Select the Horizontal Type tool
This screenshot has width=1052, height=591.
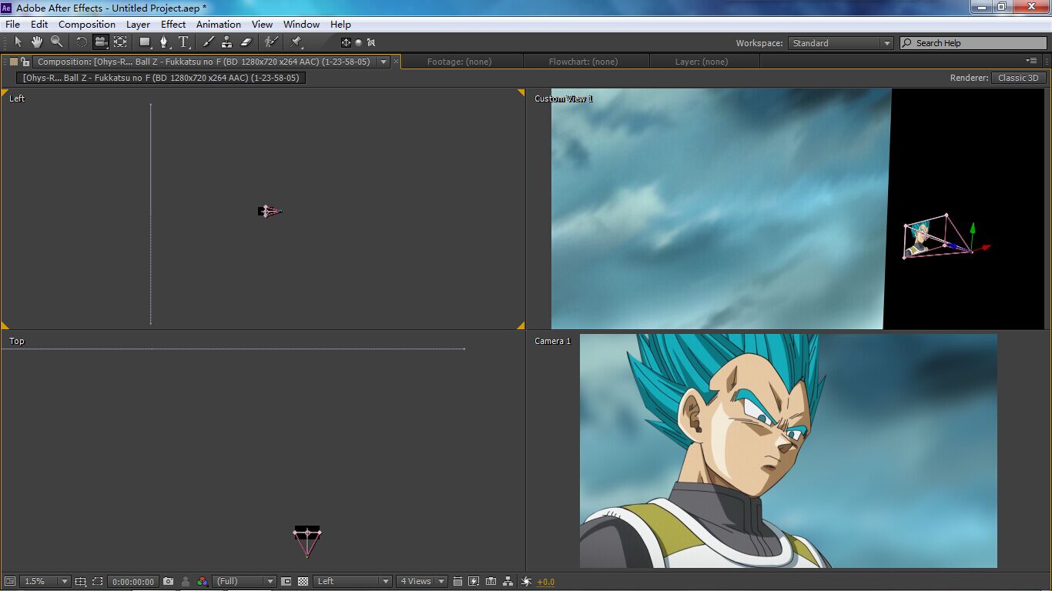(x=183, y=42)
